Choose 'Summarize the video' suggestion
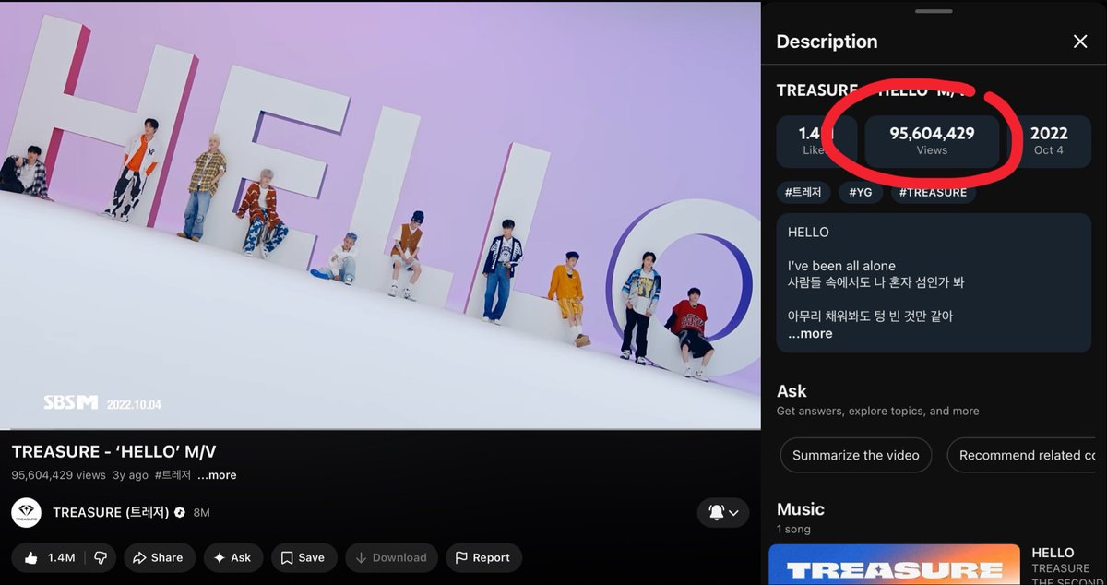The height and width of the screenshot is (585, 1107). [x=856, y=455]
